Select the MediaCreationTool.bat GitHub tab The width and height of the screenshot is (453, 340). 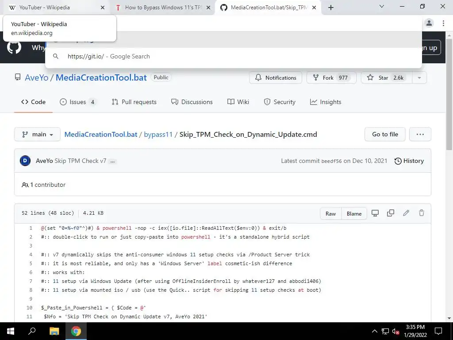pos(268,8)
